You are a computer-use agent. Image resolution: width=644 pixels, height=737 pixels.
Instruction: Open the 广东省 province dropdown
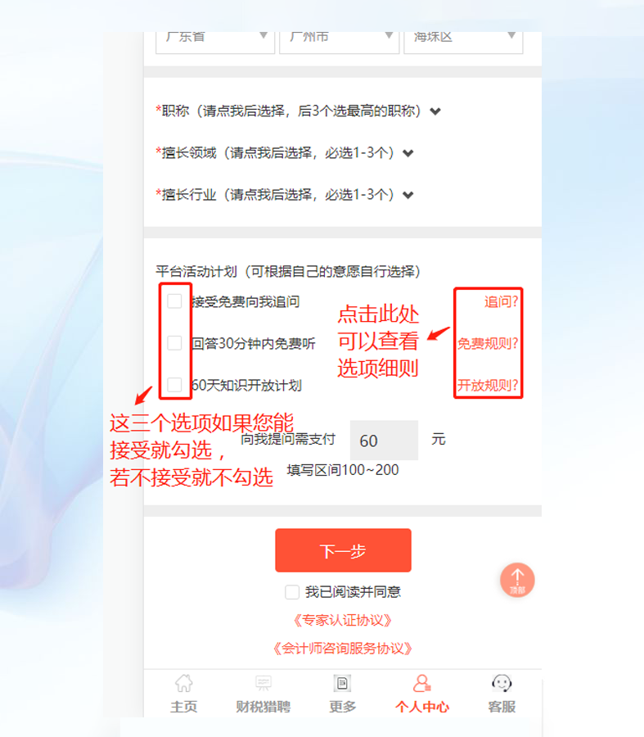[x=215, y=43]
